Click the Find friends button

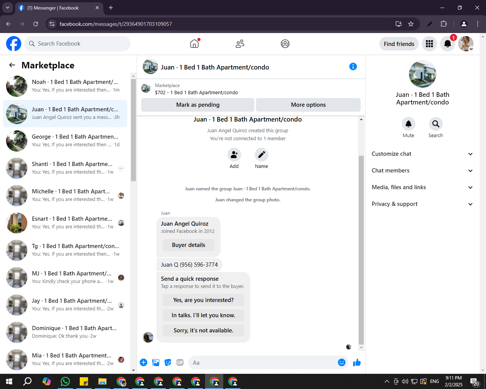pos(399,44)
